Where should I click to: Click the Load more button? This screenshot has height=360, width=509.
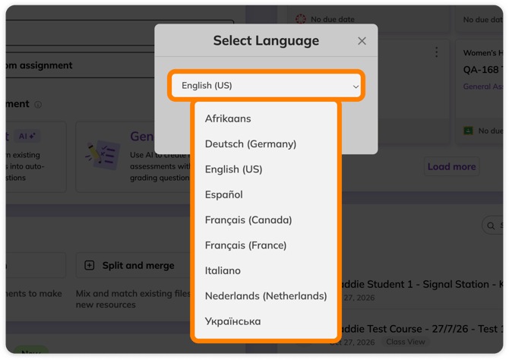(x=451, y=166)
